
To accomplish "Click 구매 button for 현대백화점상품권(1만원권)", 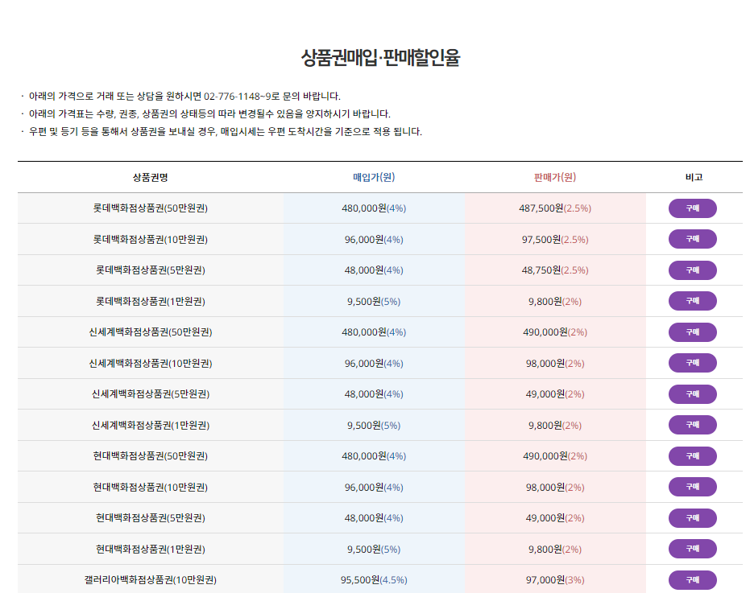I will (x=692, y=549).
